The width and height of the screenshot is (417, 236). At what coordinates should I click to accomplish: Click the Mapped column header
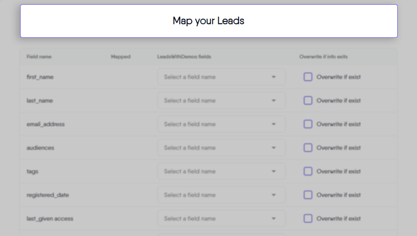[121, 57]
